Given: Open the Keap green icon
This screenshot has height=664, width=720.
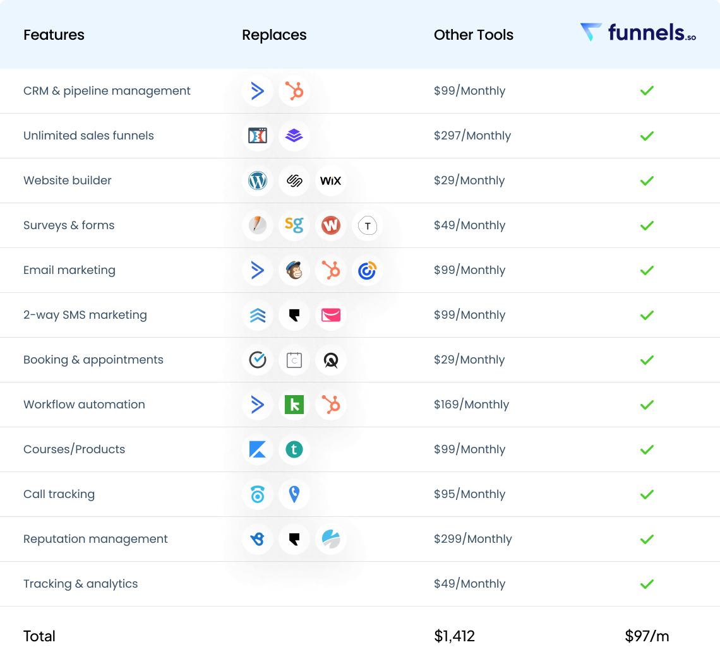Looking at the screenshot, I should (294, 405).
